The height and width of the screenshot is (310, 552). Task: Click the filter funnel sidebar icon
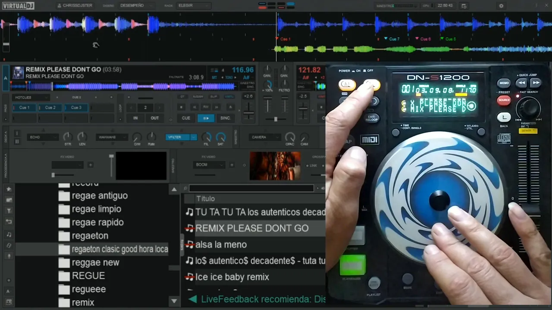click(9, 211)
